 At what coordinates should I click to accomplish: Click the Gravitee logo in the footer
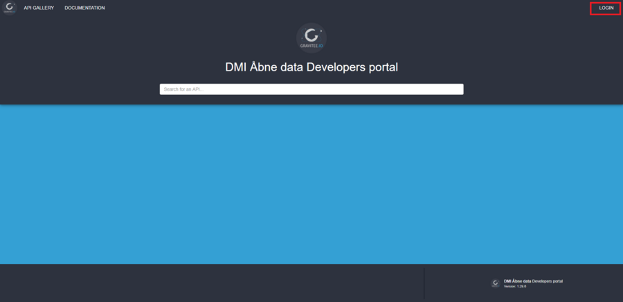(495, 283)
